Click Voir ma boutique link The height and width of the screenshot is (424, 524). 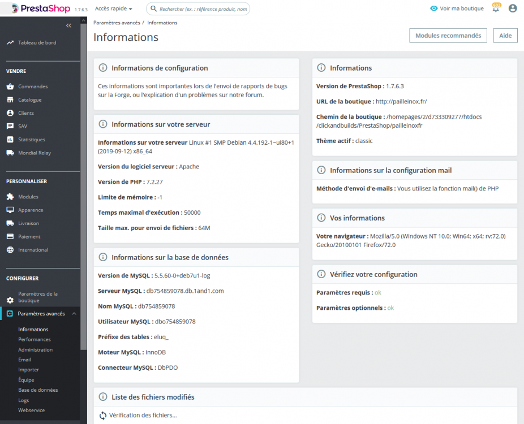pyautogui.click(x=462, y=8)
